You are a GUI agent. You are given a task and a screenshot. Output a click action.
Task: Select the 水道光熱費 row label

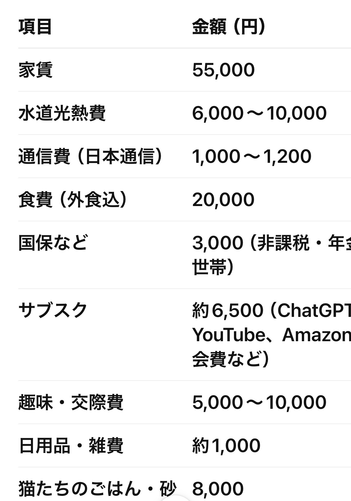[62, 113]
